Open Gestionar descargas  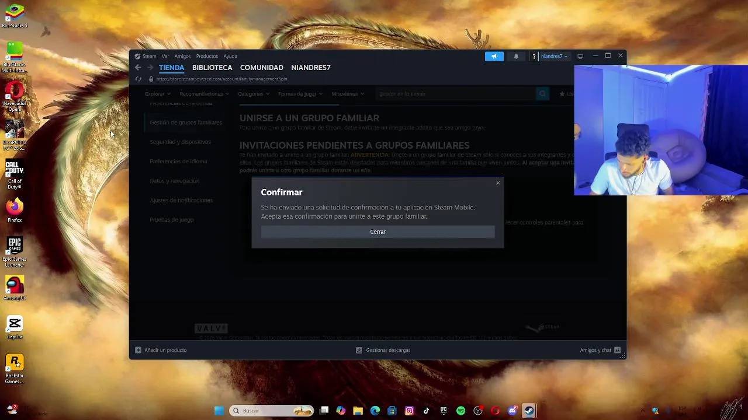pyautogui.click(x=383, y=350)
